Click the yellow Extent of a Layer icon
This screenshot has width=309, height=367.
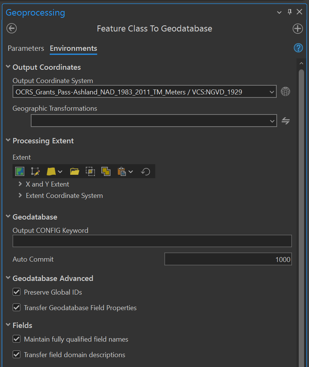point(51,171)
